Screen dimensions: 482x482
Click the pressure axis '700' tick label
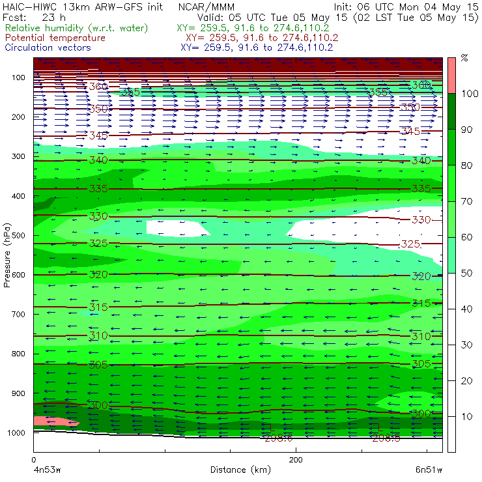18,314
